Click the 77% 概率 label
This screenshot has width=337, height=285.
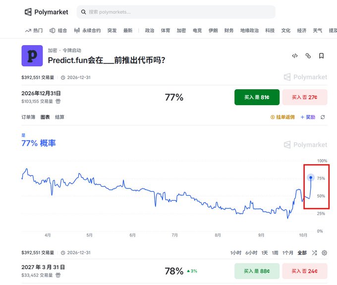pyautogui.click(x=39, y=143)
